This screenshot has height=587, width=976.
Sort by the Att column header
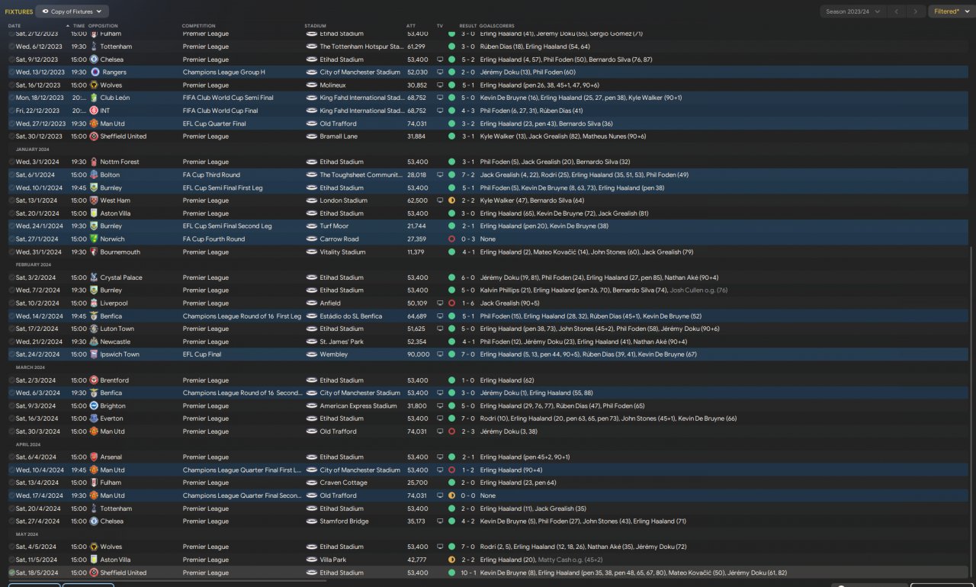tap(411, 26)
